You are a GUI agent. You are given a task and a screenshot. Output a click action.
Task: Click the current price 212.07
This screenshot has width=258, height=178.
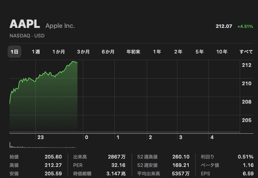click(x=224, y=26)
